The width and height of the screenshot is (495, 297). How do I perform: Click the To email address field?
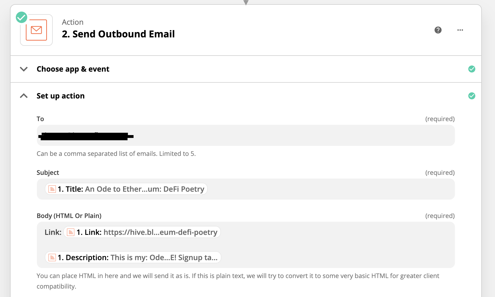(x=246, y=135)
